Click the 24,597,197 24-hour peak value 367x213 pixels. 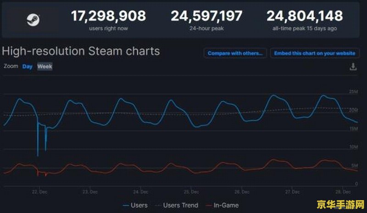(206, 16)
